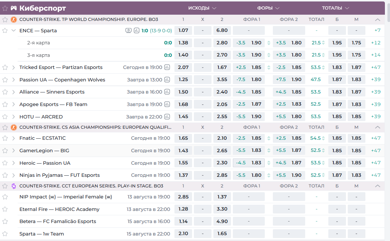Bet on ENCE win at 1.07

183,30
